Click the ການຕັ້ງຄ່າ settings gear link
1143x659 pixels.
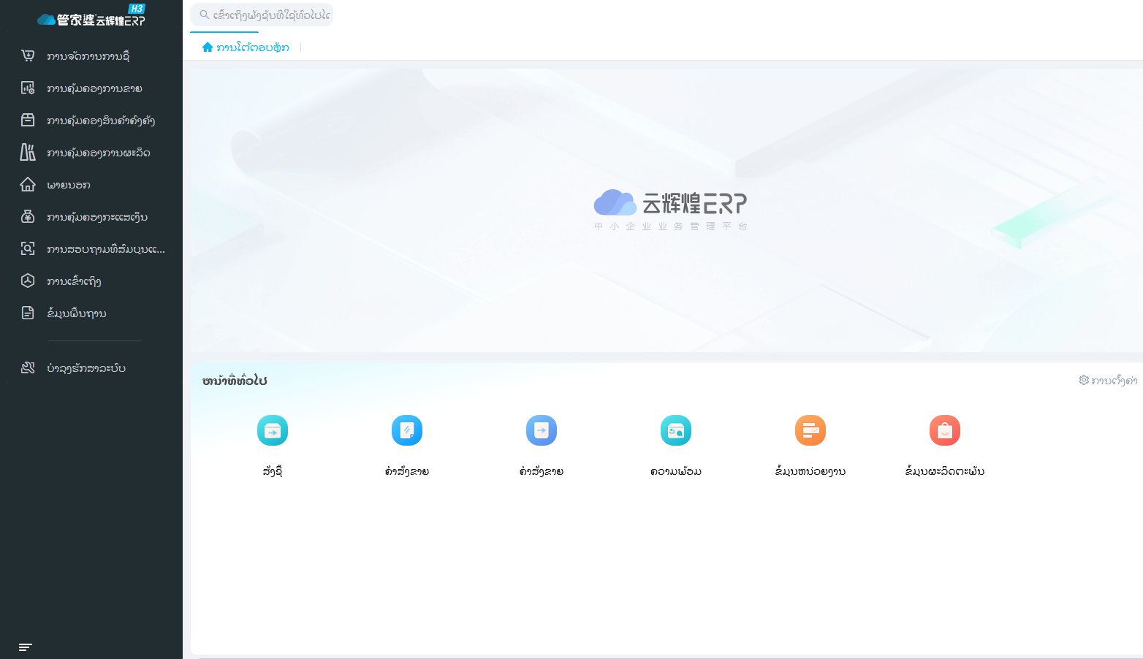(x=1108, y=381)
